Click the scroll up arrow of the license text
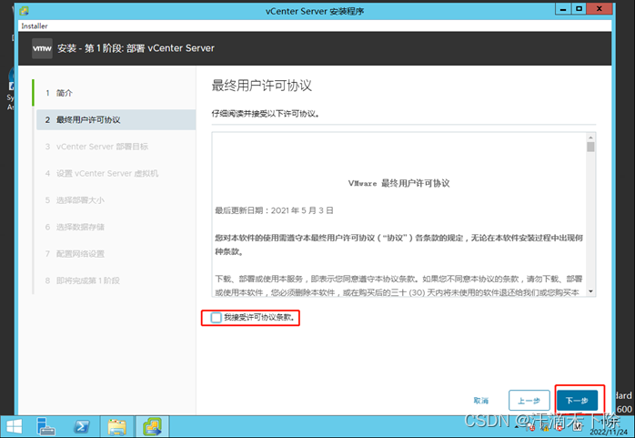The width and height of the screenshot is (635, 438). (590, 138)
